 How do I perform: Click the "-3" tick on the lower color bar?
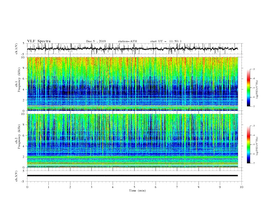point(253,126)
